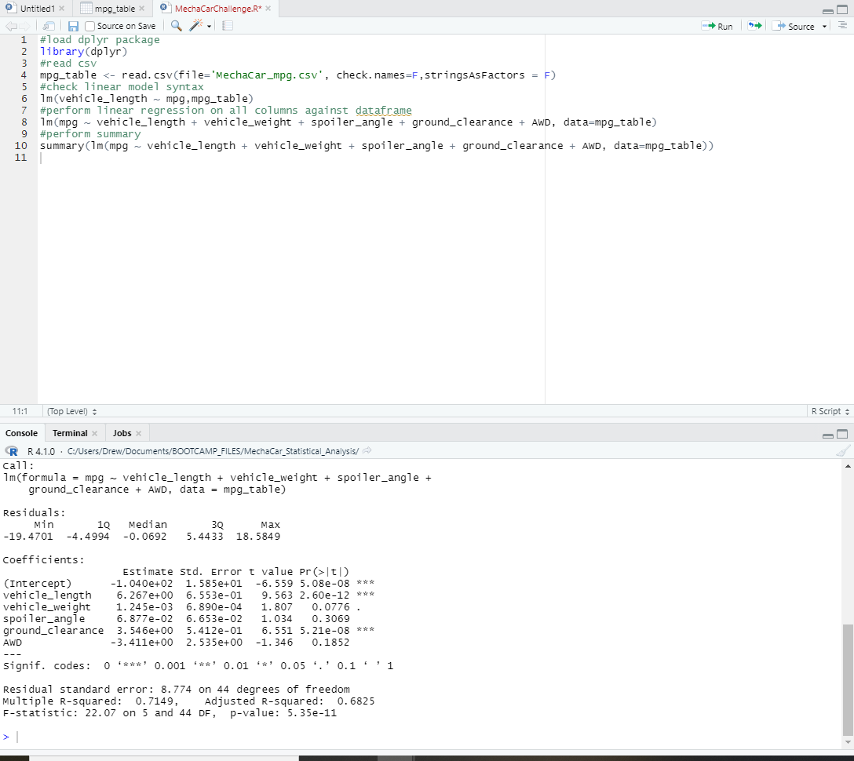Click the Signif. codes legend line
Image resolution: width=854 pixels, height=761 pixels.
198,666
